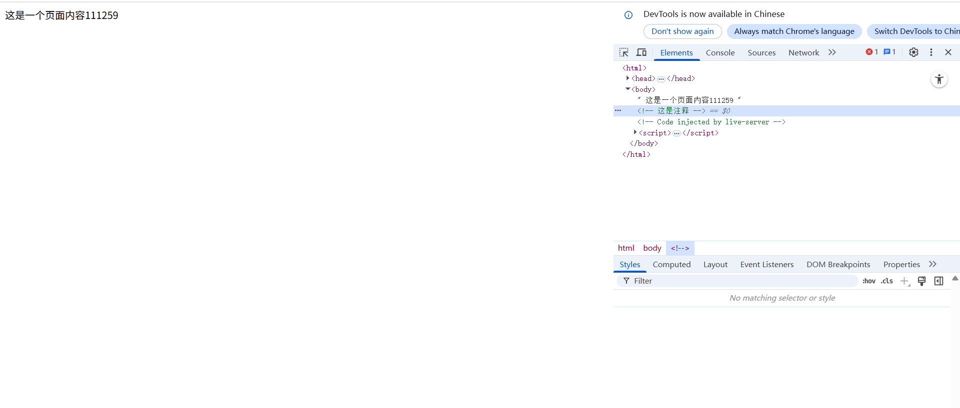Open the Event Listeners tab
960x408 pixels.
point(766,265)
